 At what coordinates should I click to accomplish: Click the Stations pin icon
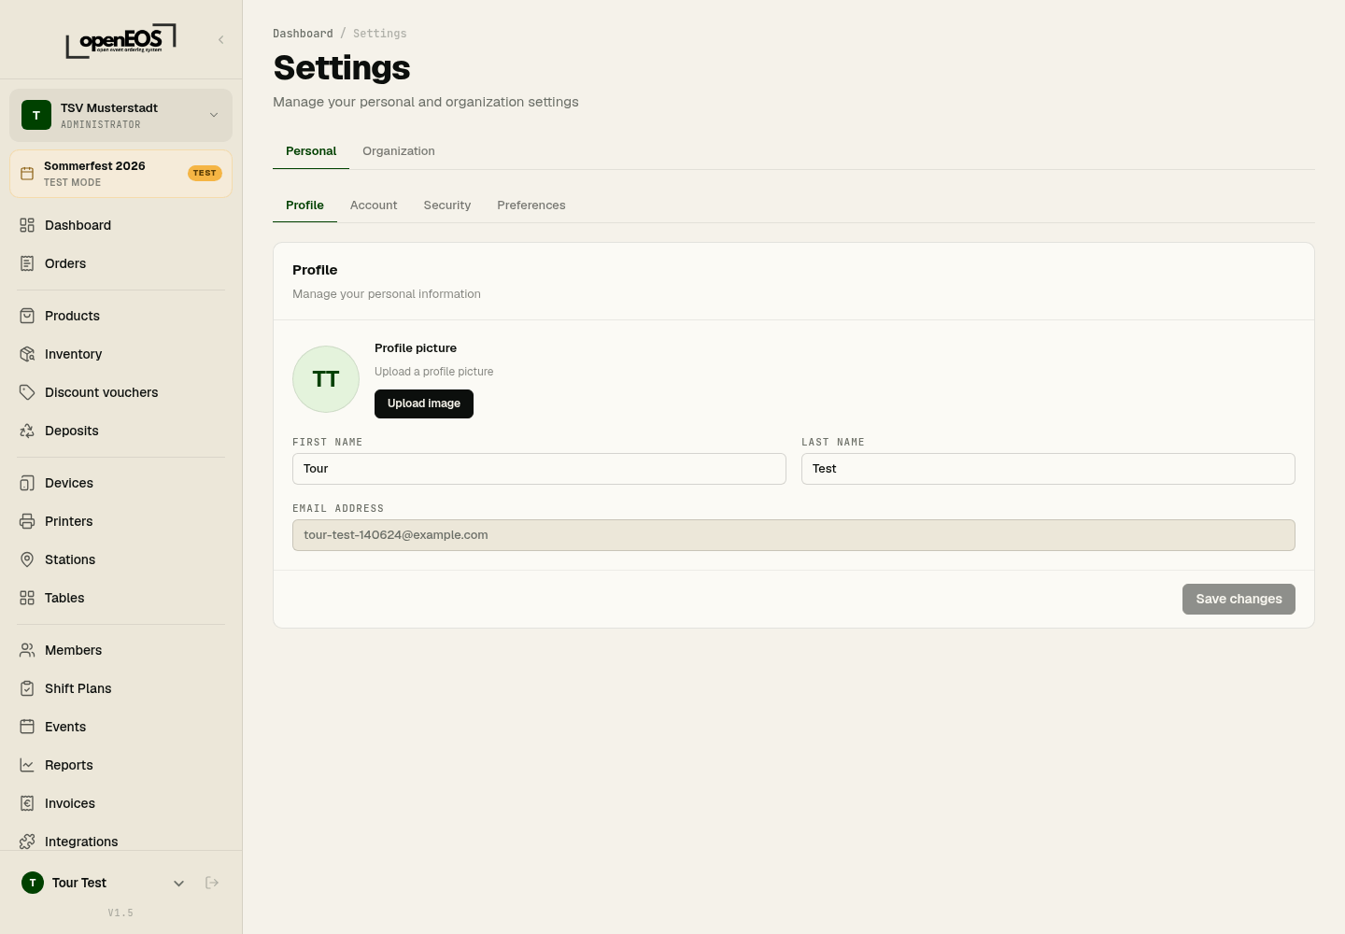pos(27,559)
